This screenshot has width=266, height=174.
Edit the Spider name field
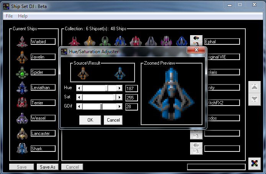click(x=43, y=72)
